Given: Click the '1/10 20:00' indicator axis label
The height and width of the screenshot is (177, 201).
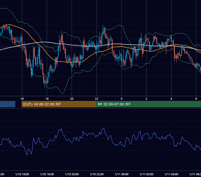Looking at the screenshot, I should click(x=72, y=174).
